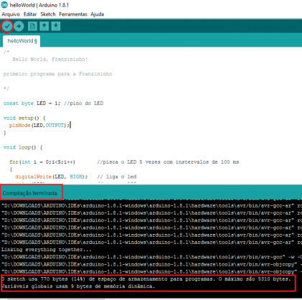This screenshot has height=300, width=302.
Task: Click the '// liga o led' comment
Action: [117, 177]
